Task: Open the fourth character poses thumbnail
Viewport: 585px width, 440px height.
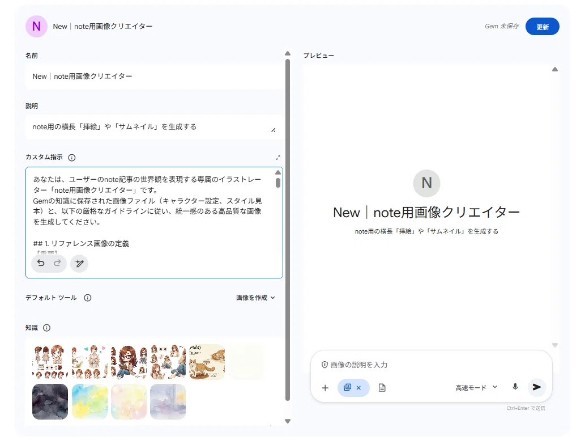Action: tap(168, 362)
